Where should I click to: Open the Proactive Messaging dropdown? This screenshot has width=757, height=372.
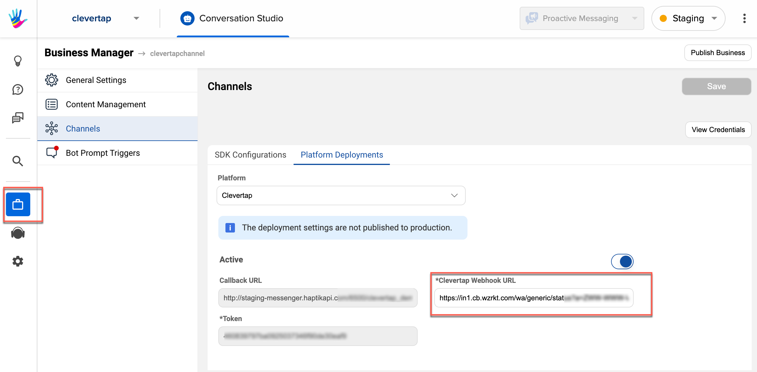(x=582, y=18)
